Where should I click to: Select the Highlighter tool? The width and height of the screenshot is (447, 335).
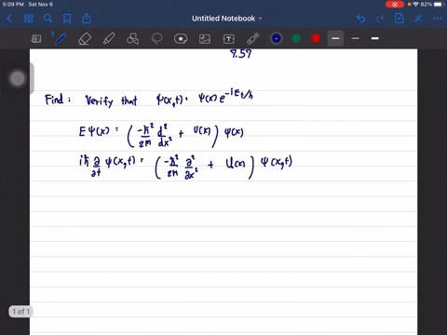click(x=109, y=39)
